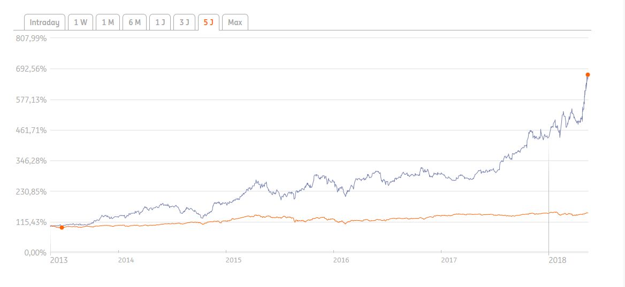Choose the 1 J period tab
This screenshot has height=287, width=625.
click(x=160, y=22)
